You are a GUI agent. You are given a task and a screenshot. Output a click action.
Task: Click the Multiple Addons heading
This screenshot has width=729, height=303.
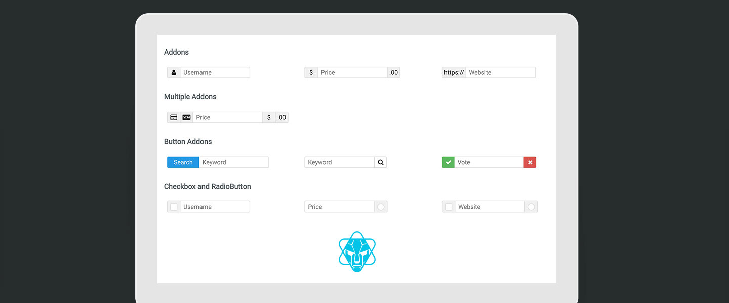[x=190, y=97]
